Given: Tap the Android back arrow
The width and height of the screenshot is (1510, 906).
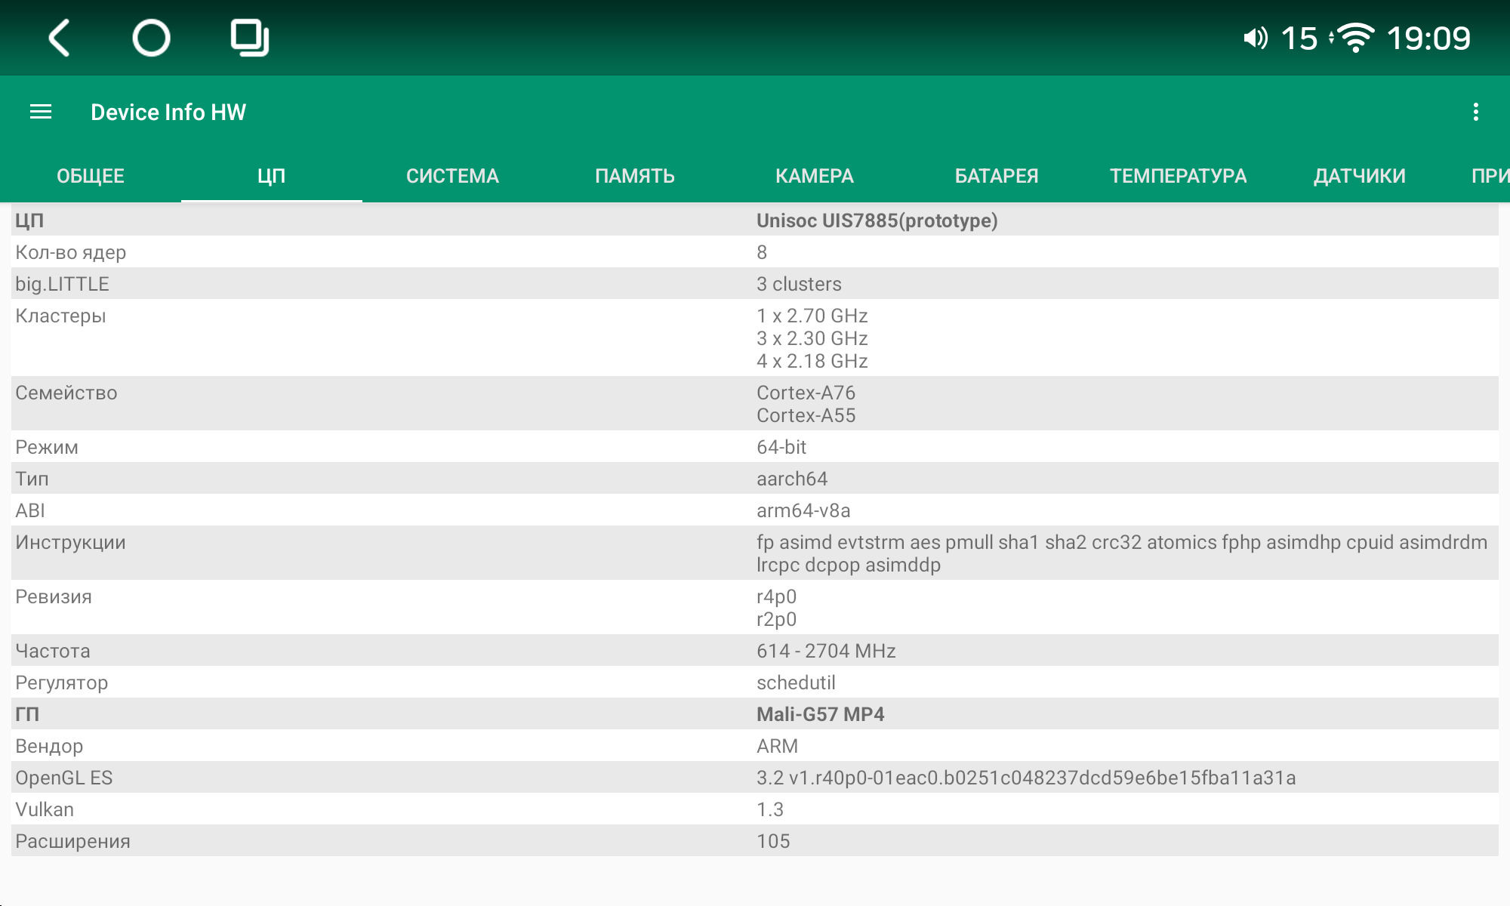Looking at the screenshot, I should (60, 38).
